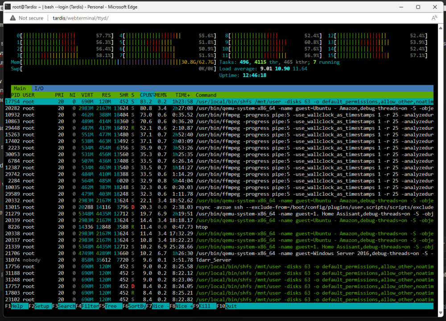Click the F1 Help function button
This screenshot has width=446, height=321.
coord(17,306)
